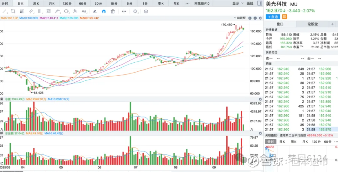338x172 pixels.
Task: Zoom out chart with minus icon
Action: pos(254,18)
